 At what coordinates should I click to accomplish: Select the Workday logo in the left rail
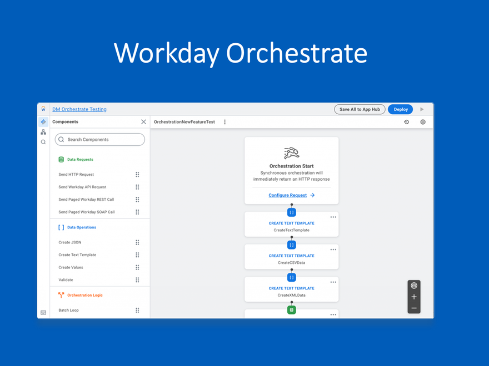click(43, 109)
